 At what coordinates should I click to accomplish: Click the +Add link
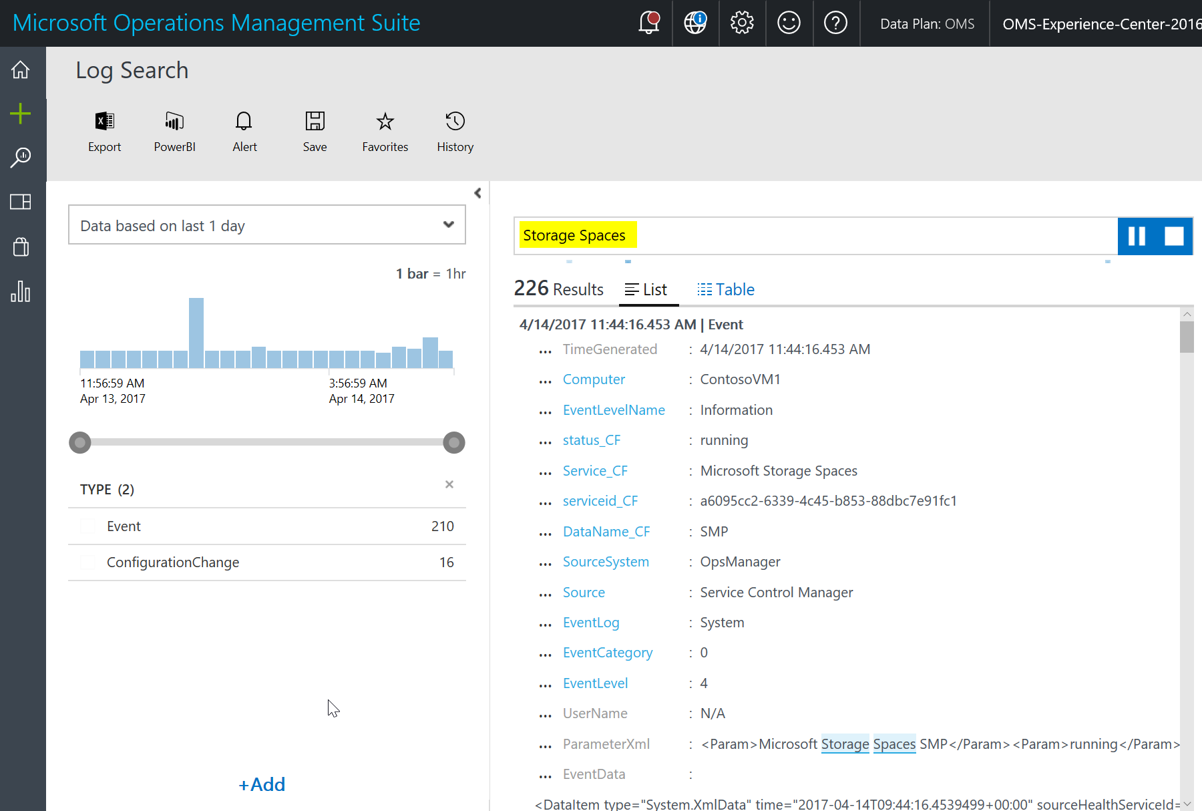[x=262, y=784]
